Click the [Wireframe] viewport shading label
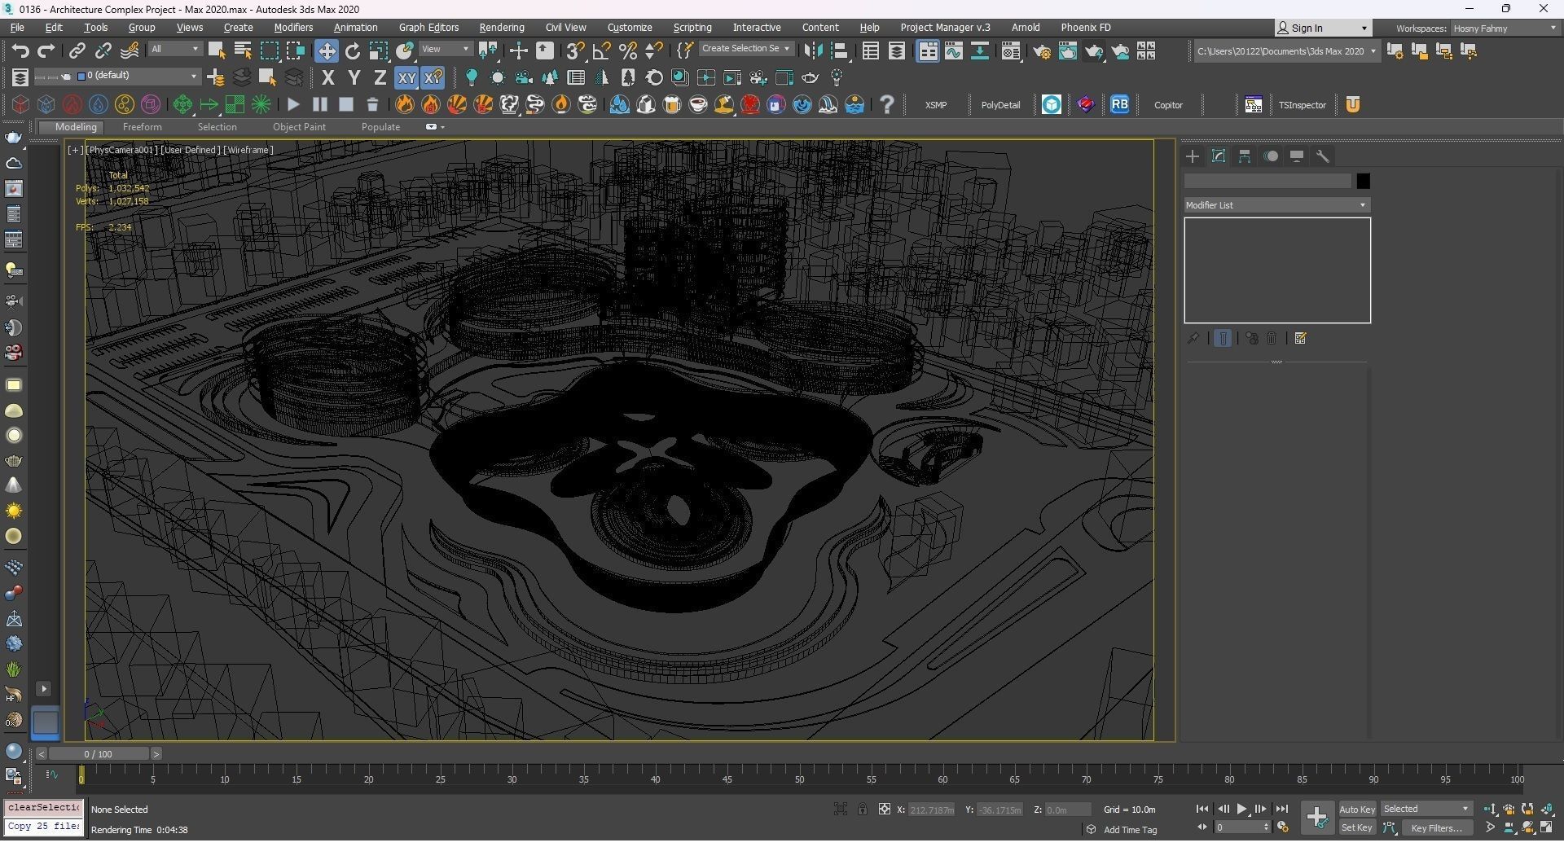Image resolution: width=1564 pixels, height=847 pixels. tap(249, 150)
